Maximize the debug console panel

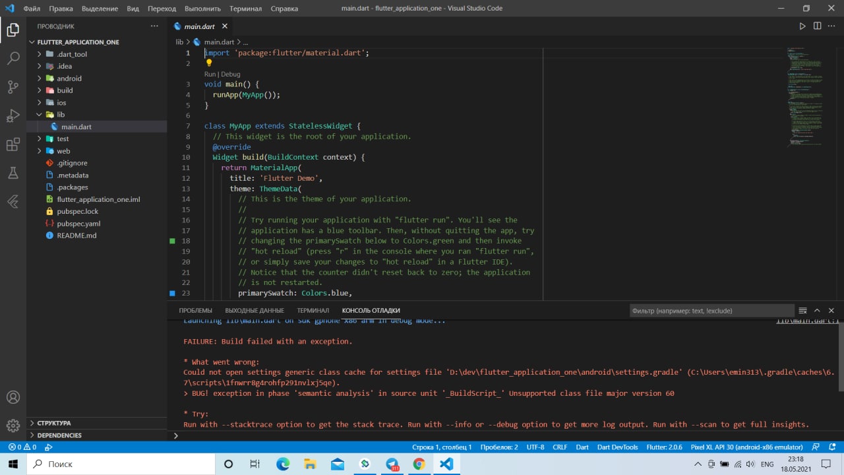[x=817, y=311]
